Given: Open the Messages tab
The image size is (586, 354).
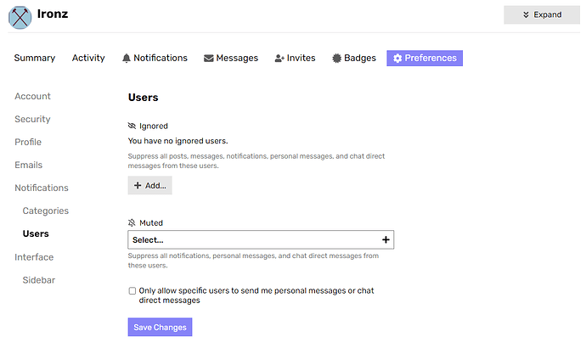Looking at the screenshot, I should coord(231,59).
